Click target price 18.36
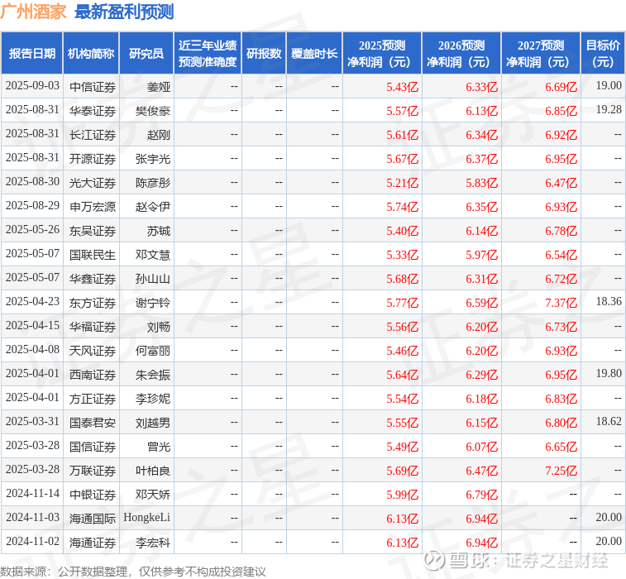 click(609, 301)
